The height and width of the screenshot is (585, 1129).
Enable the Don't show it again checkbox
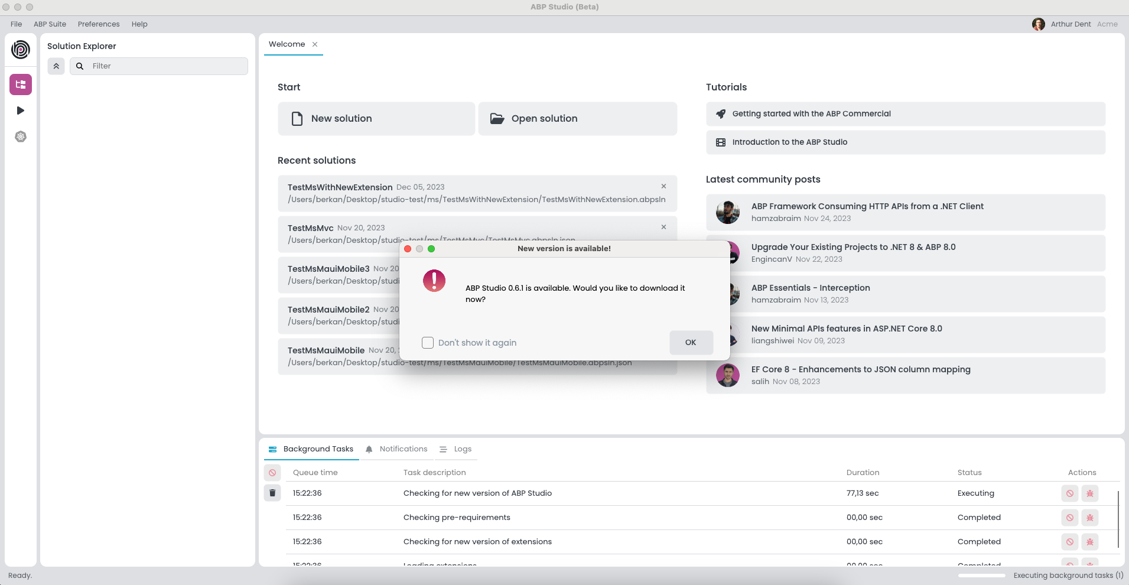pyautogui.click(x=427, y=343)
